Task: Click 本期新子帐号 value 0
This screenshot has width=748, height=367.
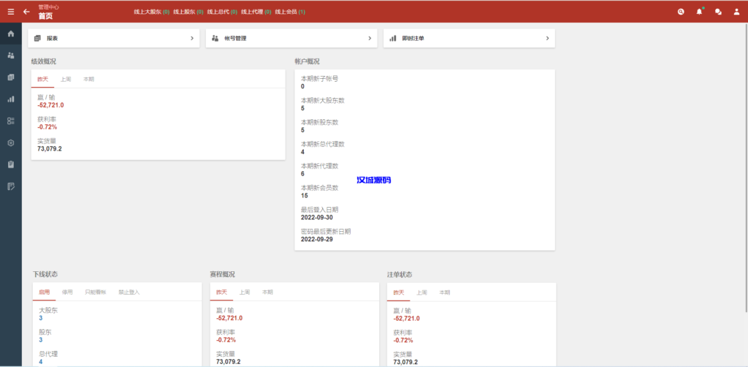Action: (x=303, y=86)
